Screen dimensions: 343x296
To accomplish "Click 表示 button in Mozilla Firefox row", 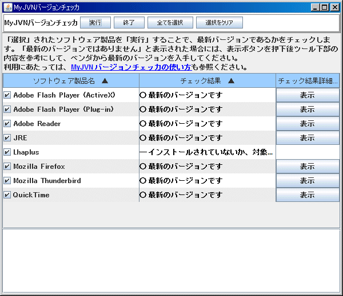I will tap(308, 167).
